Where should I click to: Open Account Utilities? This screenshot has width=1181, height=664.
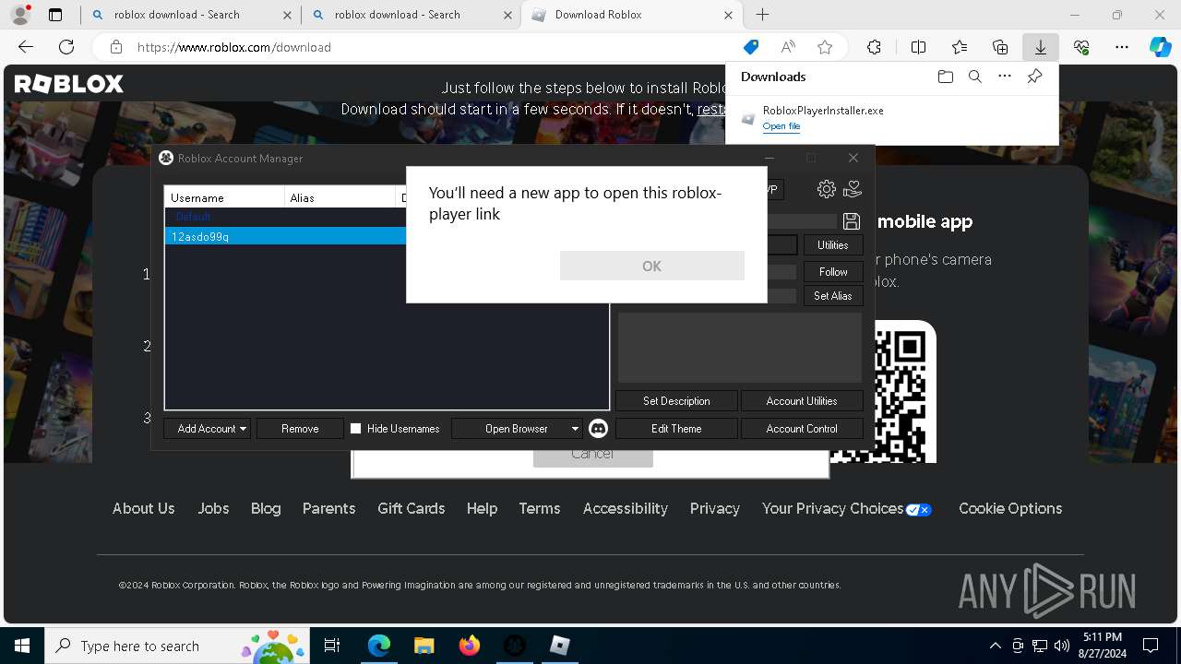click(x=802, y=401)
